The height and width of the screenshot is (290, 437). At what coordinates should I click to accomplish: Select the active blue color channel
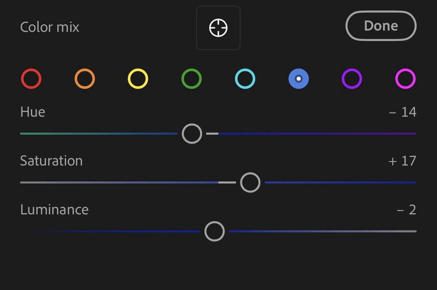point(299,79)
